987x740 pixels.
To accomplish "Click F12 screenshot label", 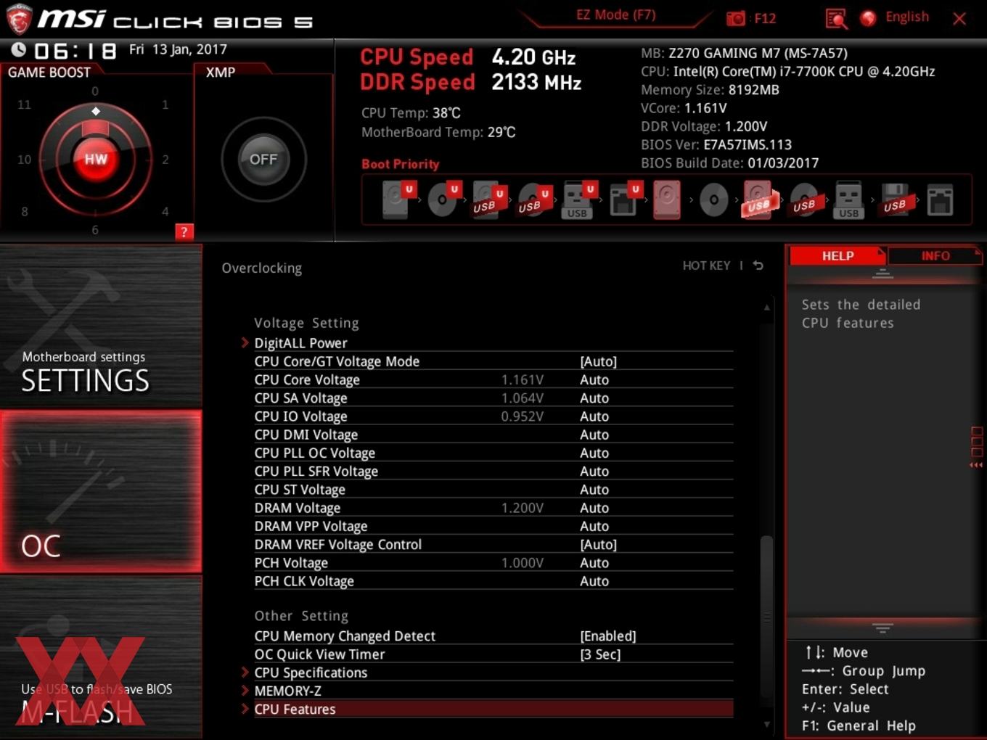I will tap(765, 18).
